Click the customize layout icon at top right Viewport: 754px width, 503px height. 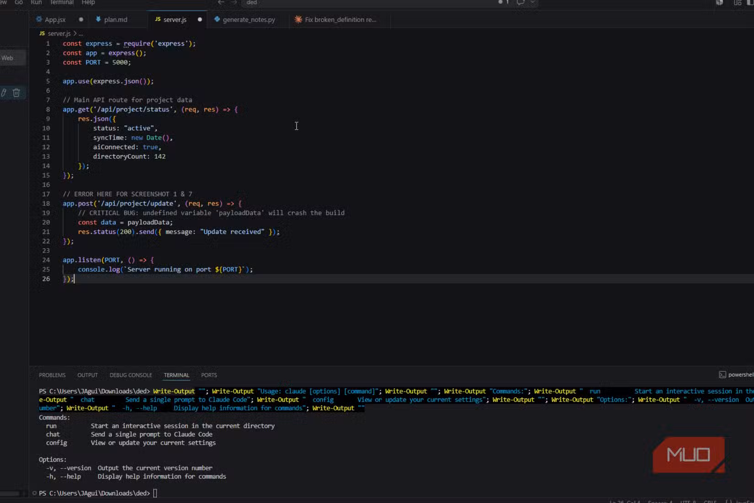[738, 2]
